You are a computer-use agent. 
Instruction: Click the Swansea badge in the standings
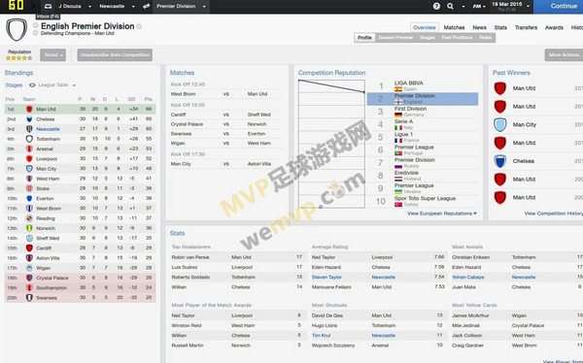[x=29, y=298]
